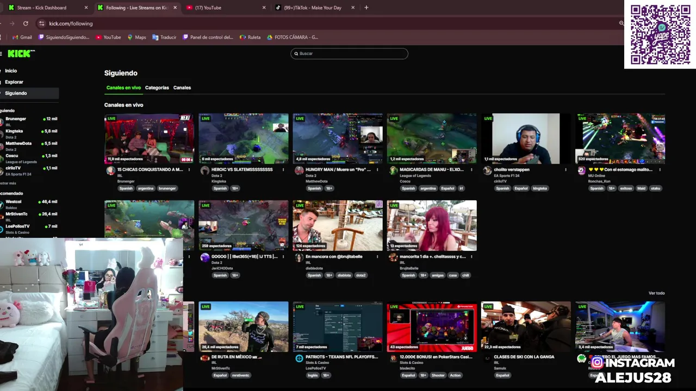Open options menu for 15 CHICAS CONQUISTANDO stream
696x391 pixels.
189,169
